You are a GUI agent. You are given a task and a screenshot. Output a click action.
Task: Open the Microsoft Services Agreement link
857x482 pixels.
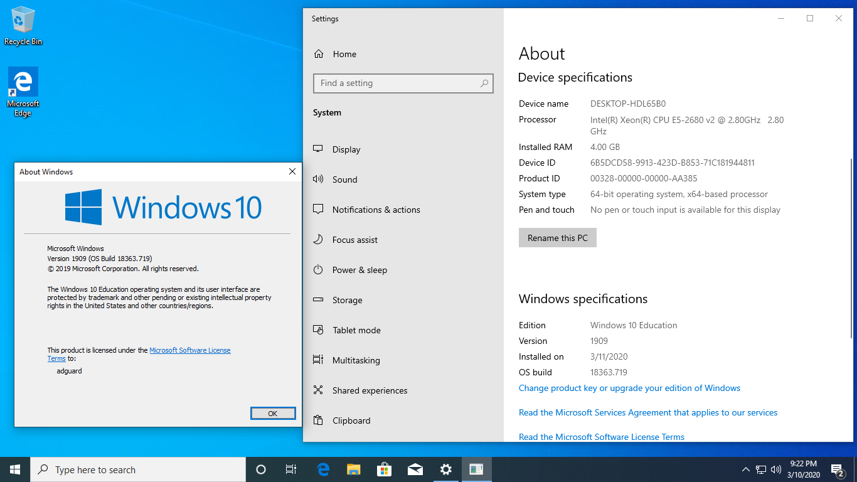pyautogui.click(x=648, y=412)
